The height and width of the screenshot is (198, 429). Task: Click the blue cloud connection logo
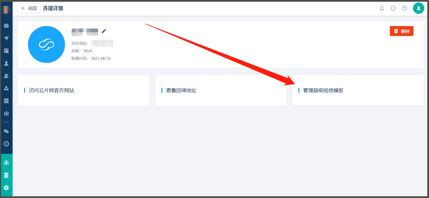46,44
